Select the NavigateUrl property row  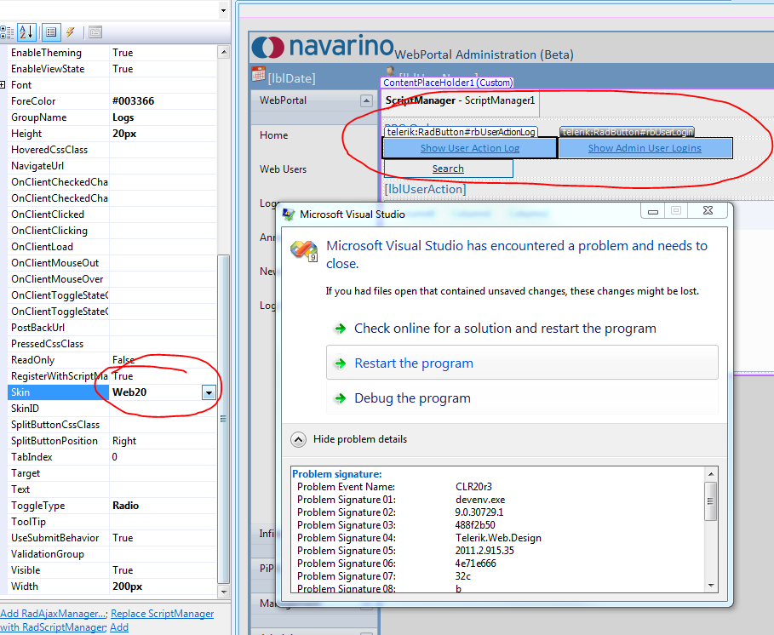coord(112,166)
